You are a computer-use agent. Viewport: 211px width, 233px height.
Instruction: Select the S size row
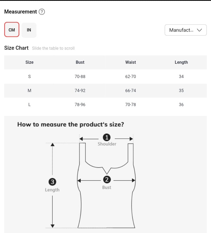pos(105,76)
